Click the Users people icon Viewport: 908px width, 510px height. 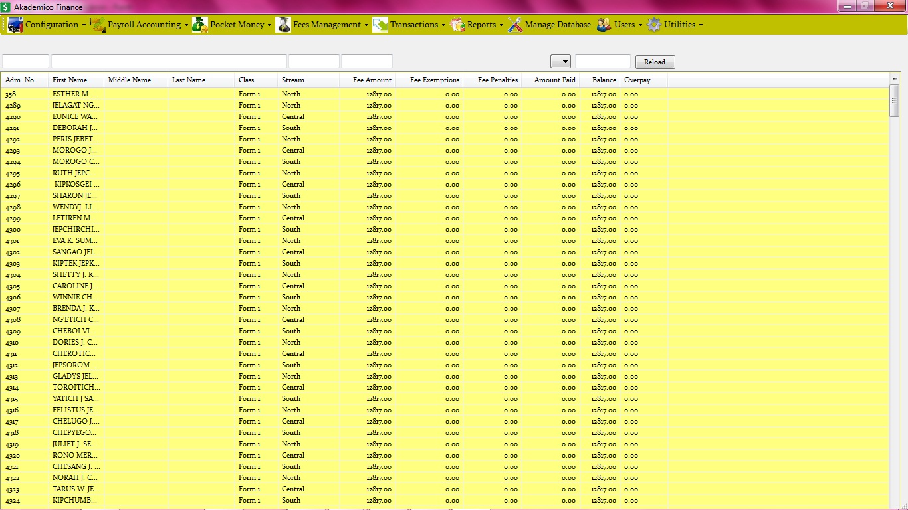point(604,25)
